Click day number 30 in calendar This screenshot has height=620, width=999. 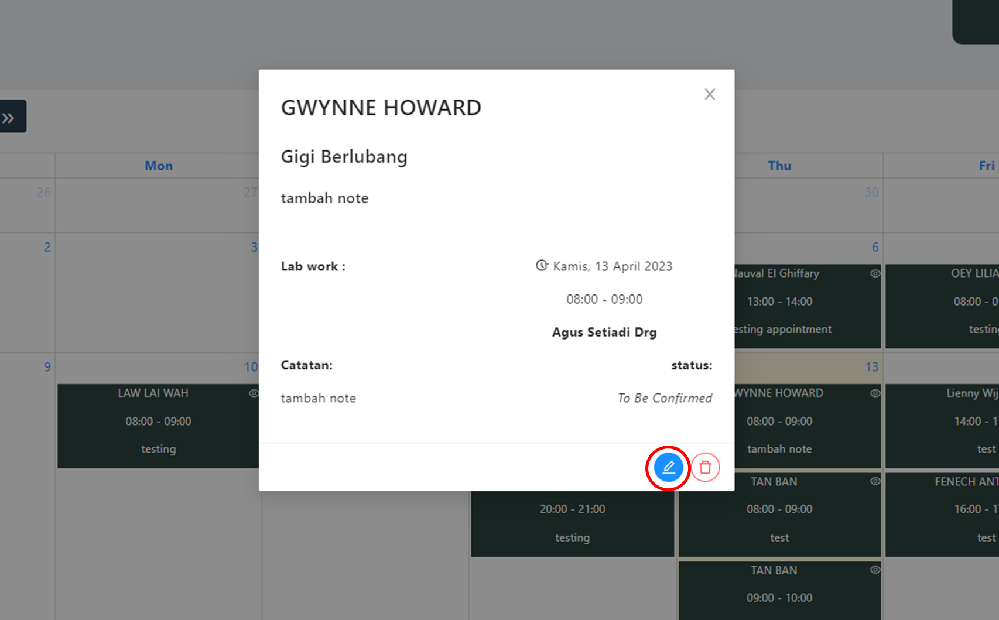coord(872,192)
